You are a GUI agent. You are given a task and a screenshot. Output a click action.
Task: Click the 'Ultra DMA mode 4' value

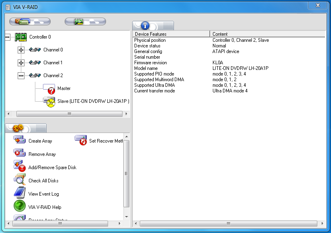[x=230, y=91]
